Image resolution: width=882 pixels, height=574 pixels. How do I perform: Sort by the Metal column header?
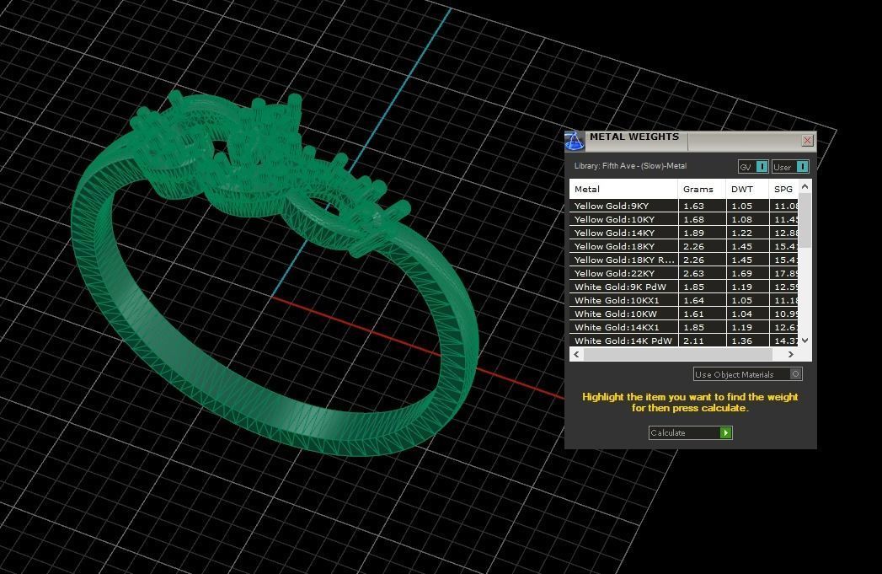click(x=623, y=189)
